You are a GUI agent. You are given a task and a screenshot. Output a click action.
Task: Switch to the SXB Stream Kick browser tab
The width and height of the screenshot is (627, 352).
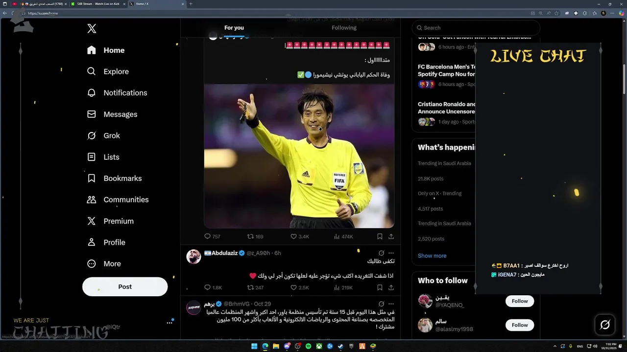tap(98, 4)
